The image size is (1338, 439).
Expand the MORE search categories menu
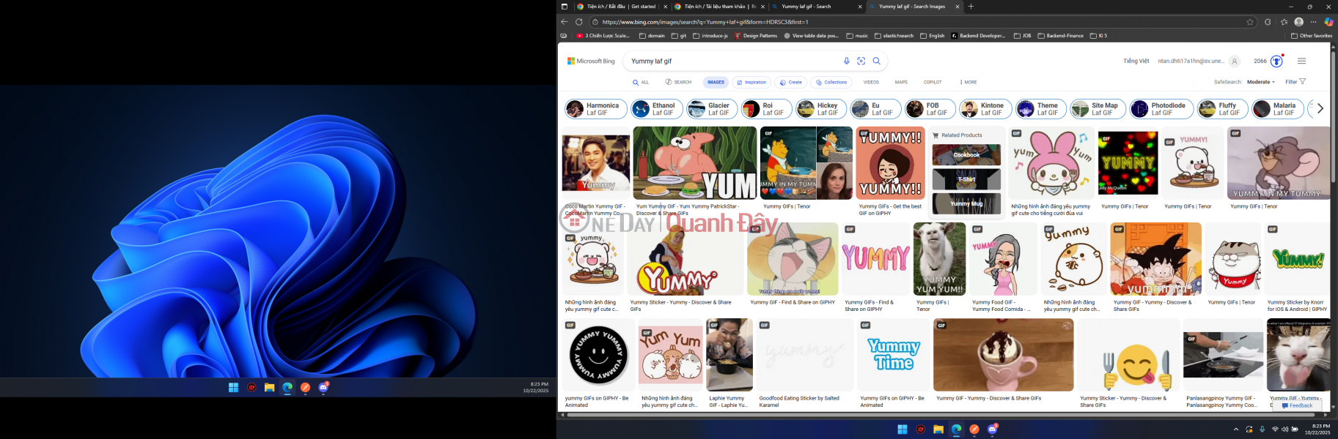click(x=968, y=82)
